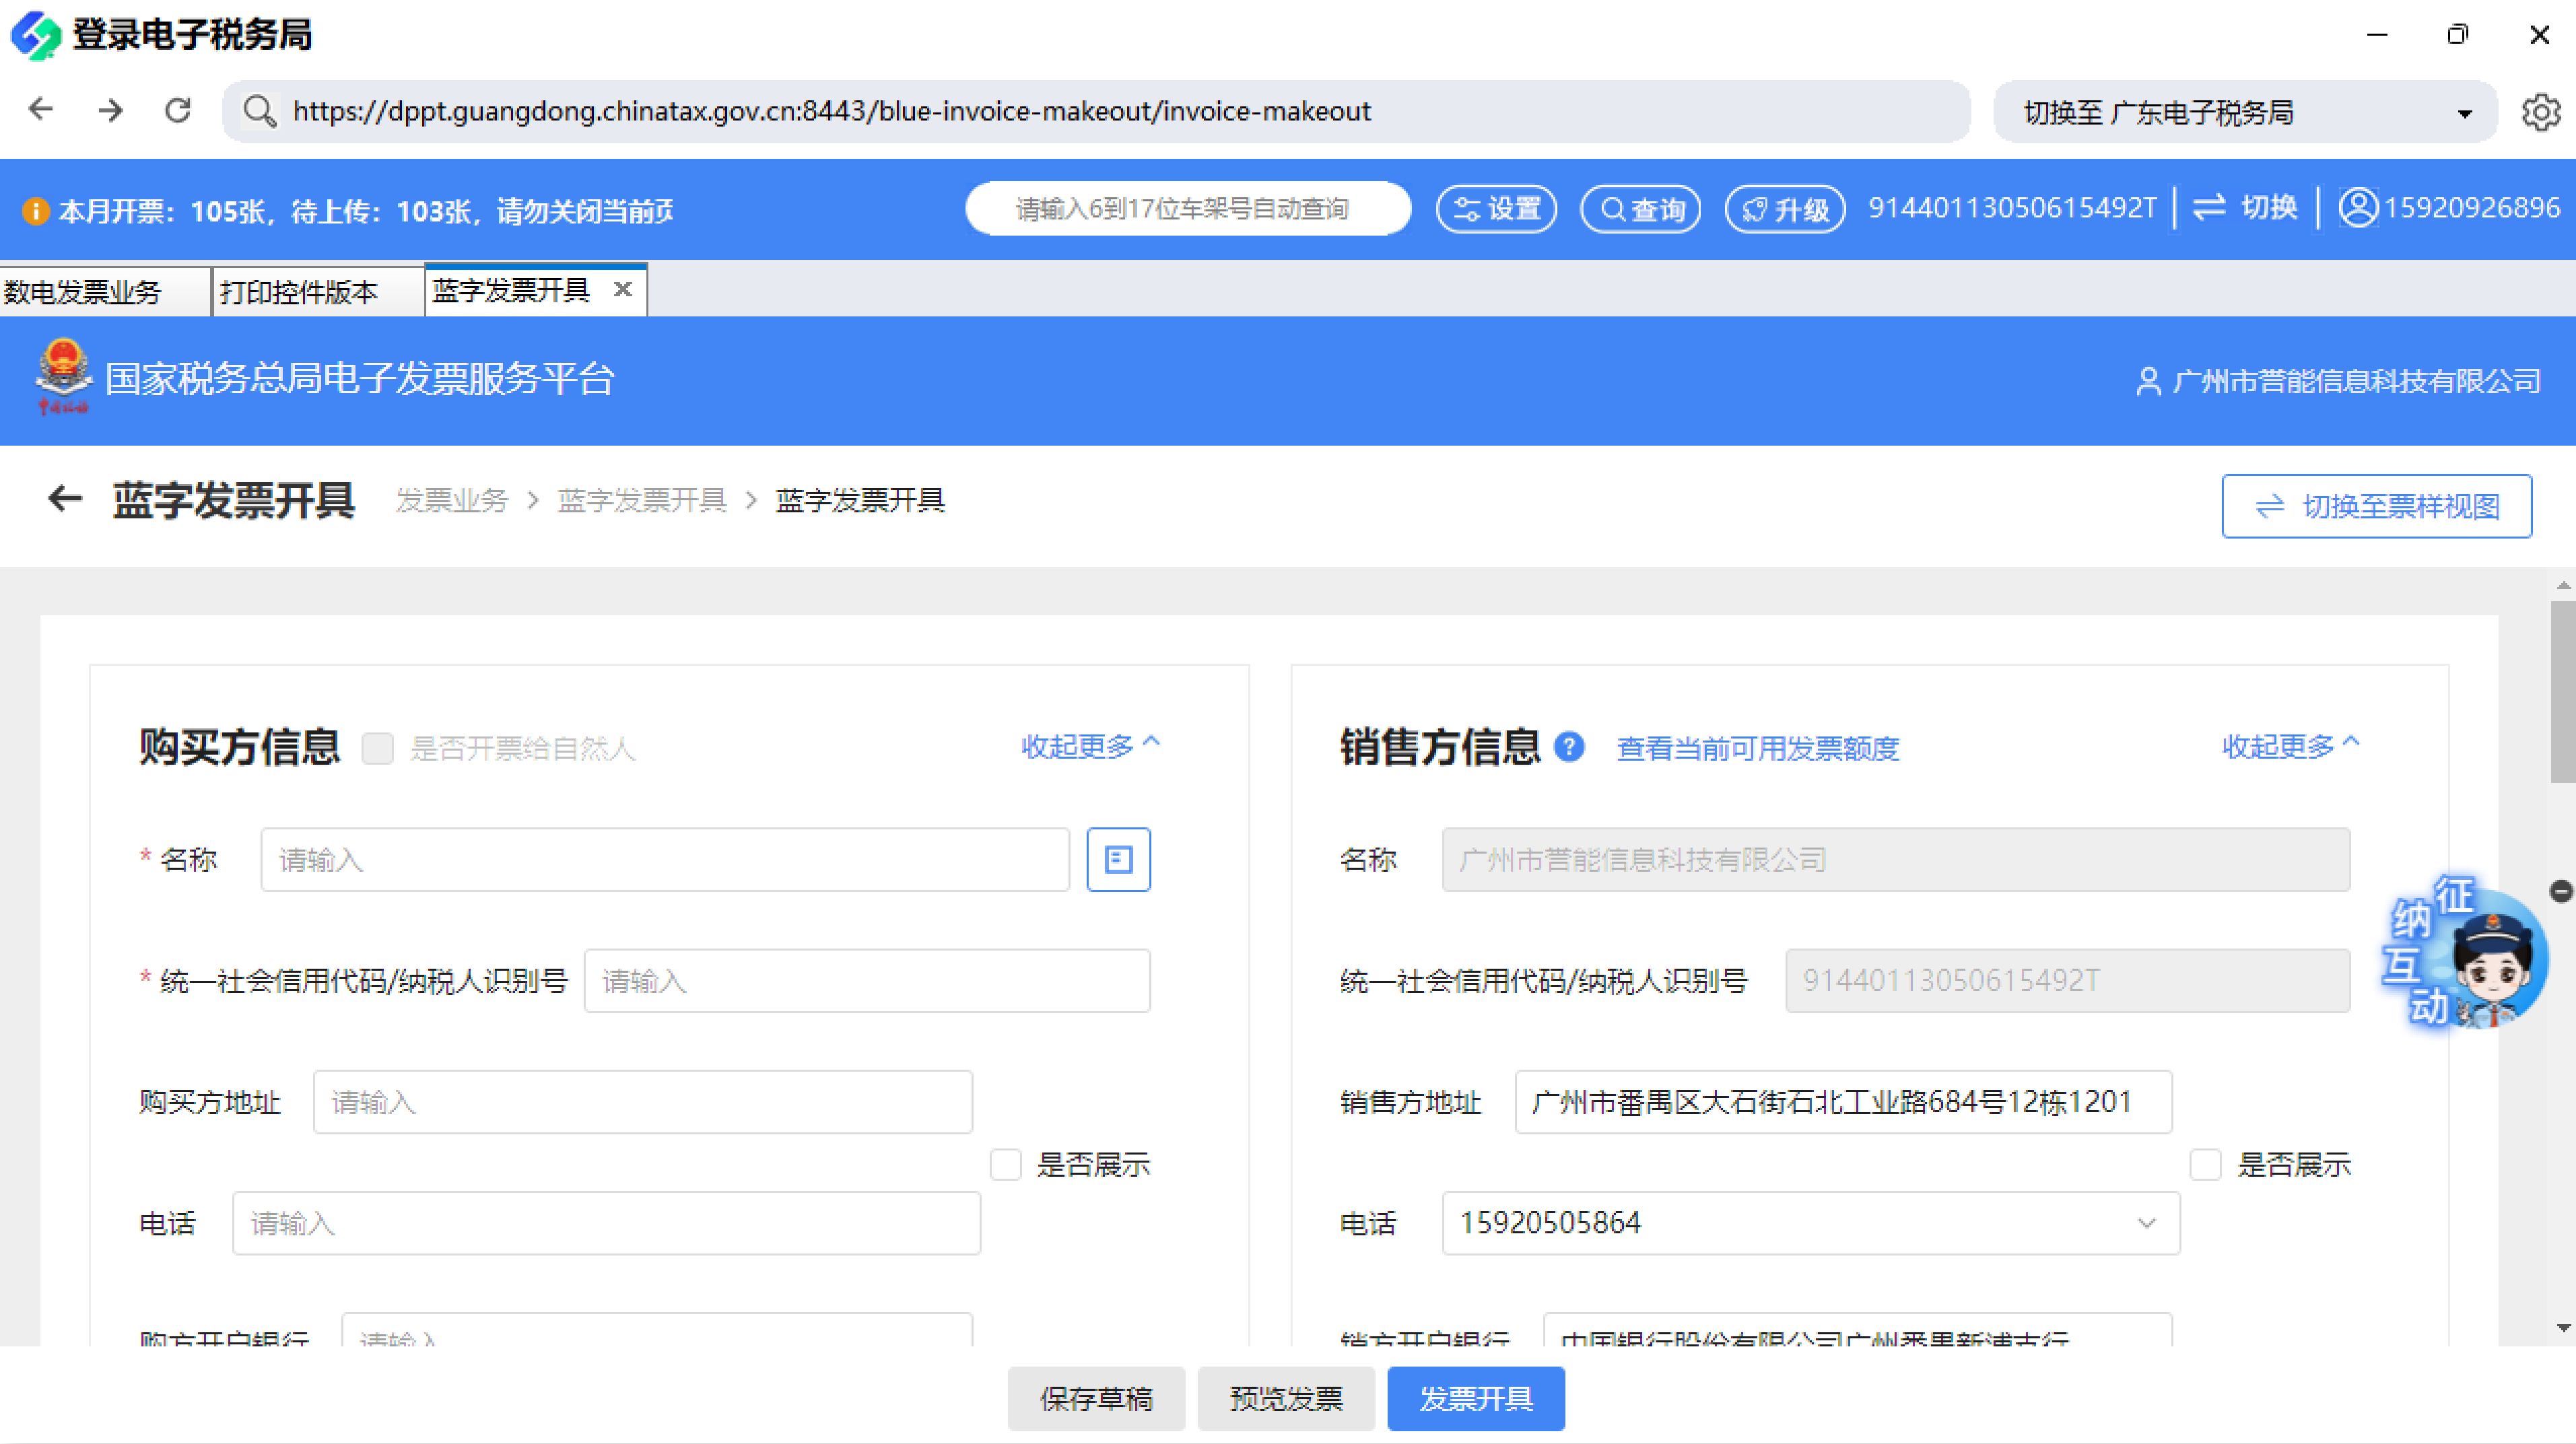This screenshot has height=1444, width=2576.
Task: Go forward with the browser forward arrow
Action: point(110,110)
